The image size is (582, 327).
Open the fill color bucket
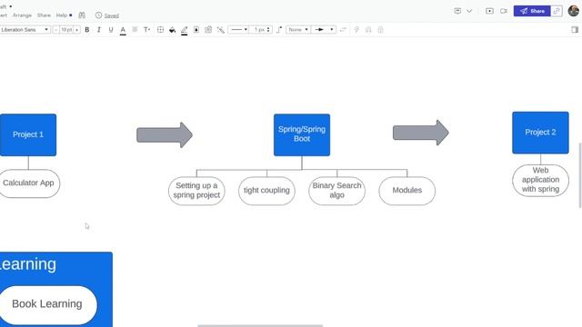click(x=172, y=30)
